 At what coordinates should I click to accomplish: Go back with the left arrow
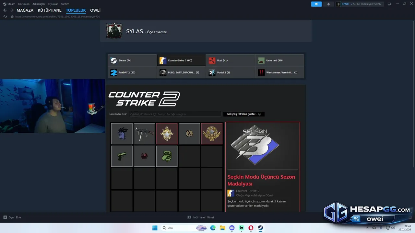coord(5,10)
